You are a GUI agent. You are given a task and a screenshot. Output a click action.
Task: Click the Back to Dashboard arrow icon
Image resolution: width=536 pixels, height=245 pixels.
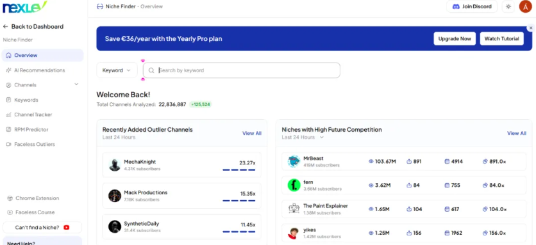tap(6, 27)
